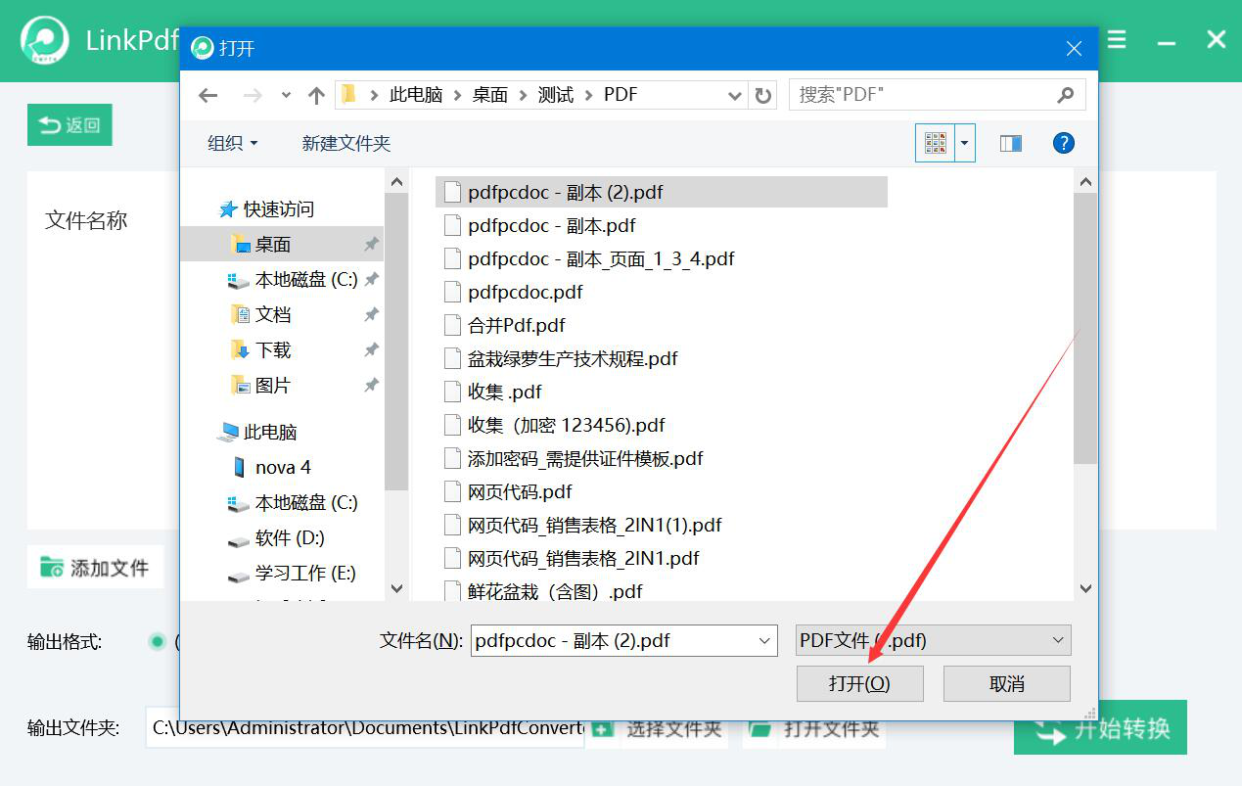
Task: Click the dialog title bar app icon
Action: click(202, 48)
